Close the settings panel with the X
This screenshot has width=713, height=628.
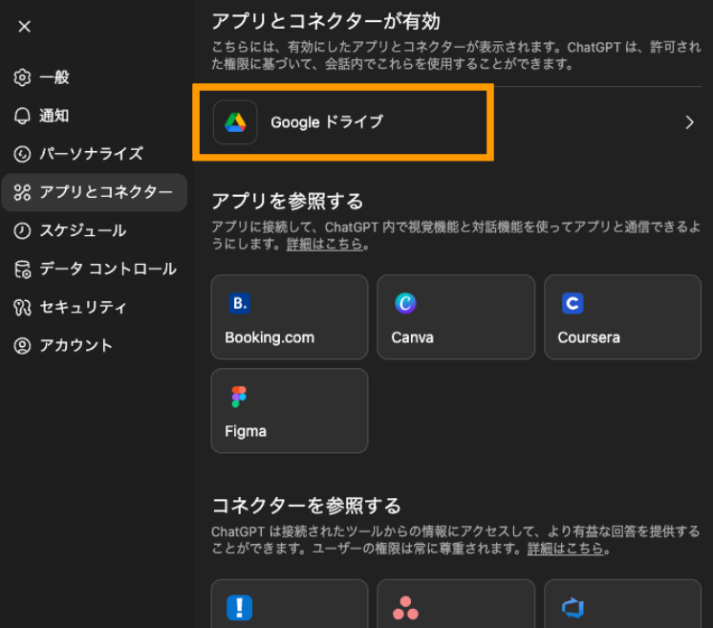25,27
